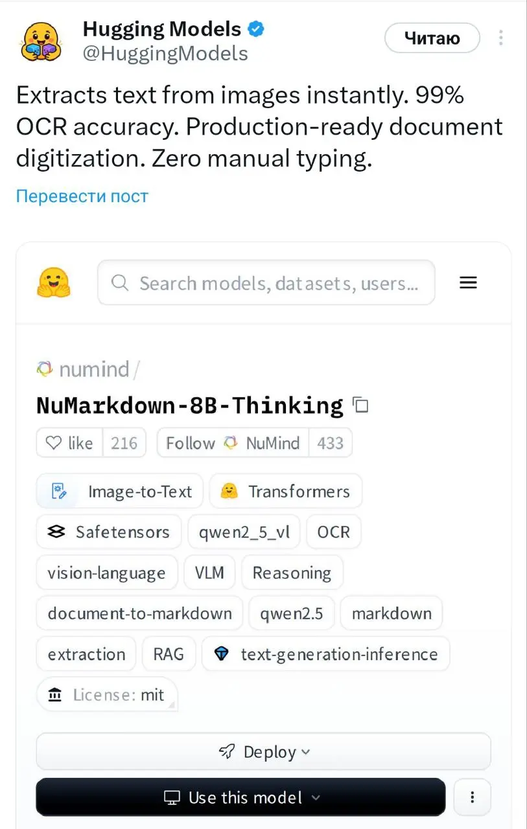Click the search magnifier icon
Image resolution: width=527 pixels, height=829 pixels.
tap(119, 283)
